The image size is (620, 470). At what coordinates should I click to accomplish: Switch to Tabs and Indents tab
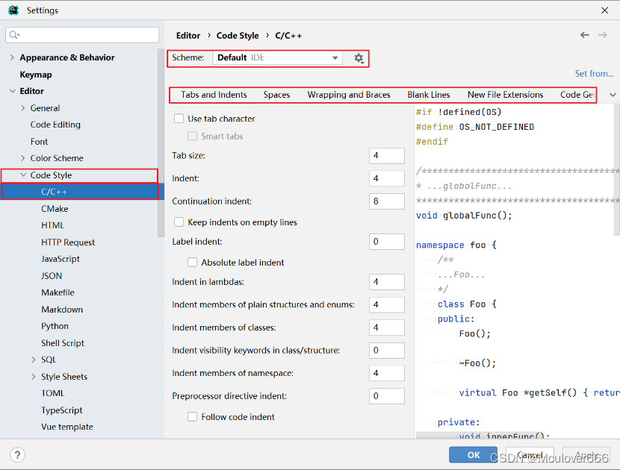(x=214, y=95)
